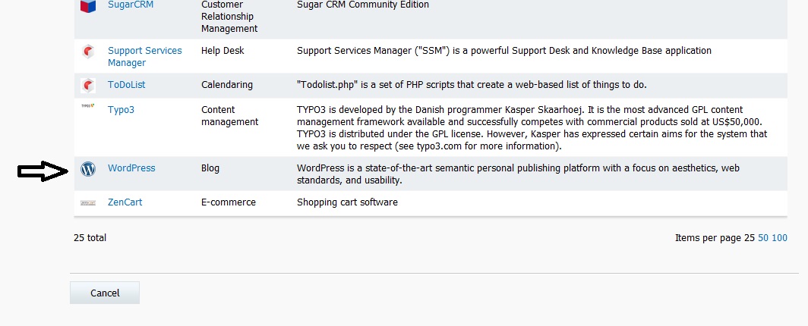Show 50 items per page

(x=763, y=238)
